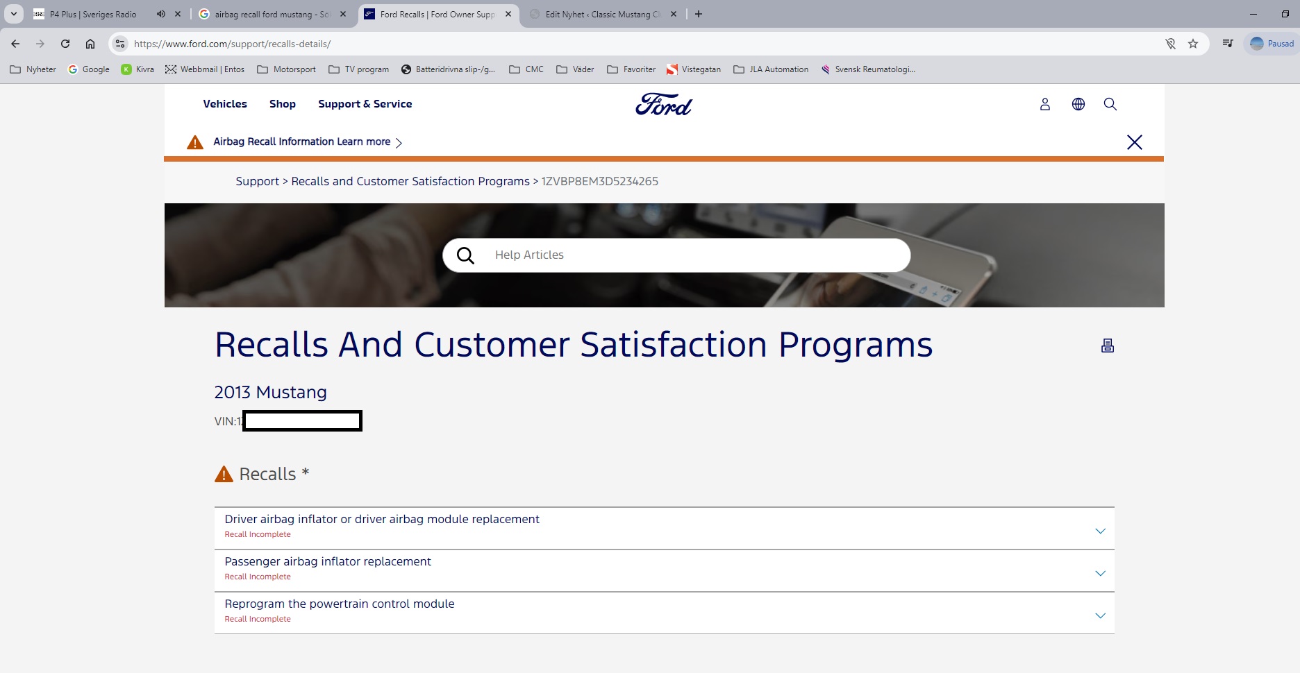Open the Vistegatan bookmark
The image size is (1300, 673).
click(x=694, y=69)
